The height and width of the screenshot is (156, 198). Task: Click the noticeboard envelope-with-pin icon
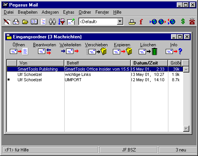point(71,22)
